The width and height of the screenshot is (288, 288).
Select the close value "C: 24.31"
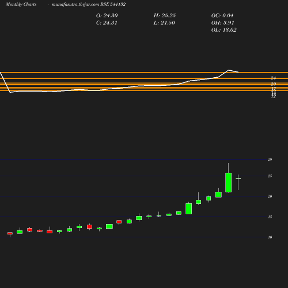click(107, 22)
